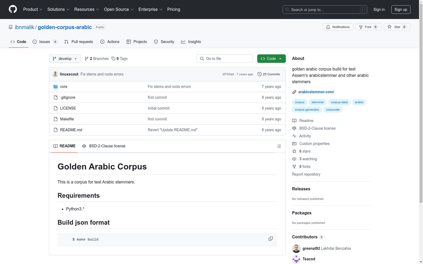Image resolution: width=423 pixels, height=264 pixels.
Task: Click linuxscout's avatar in commit bar
Action: click(55, 74)
